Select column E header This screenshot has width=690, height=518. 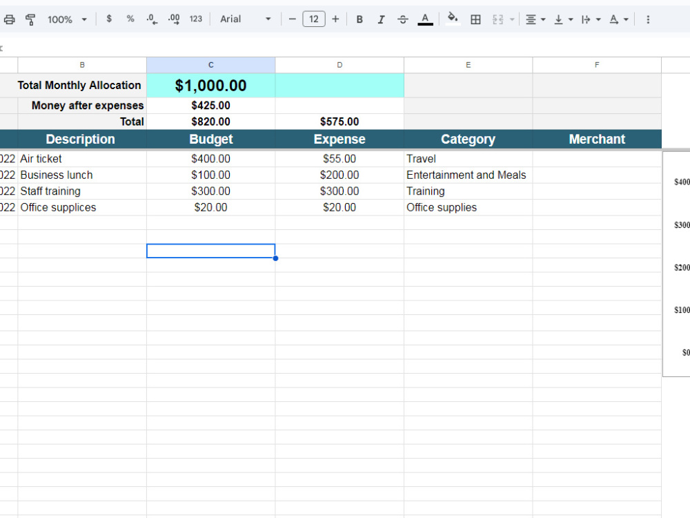[469, 65]
